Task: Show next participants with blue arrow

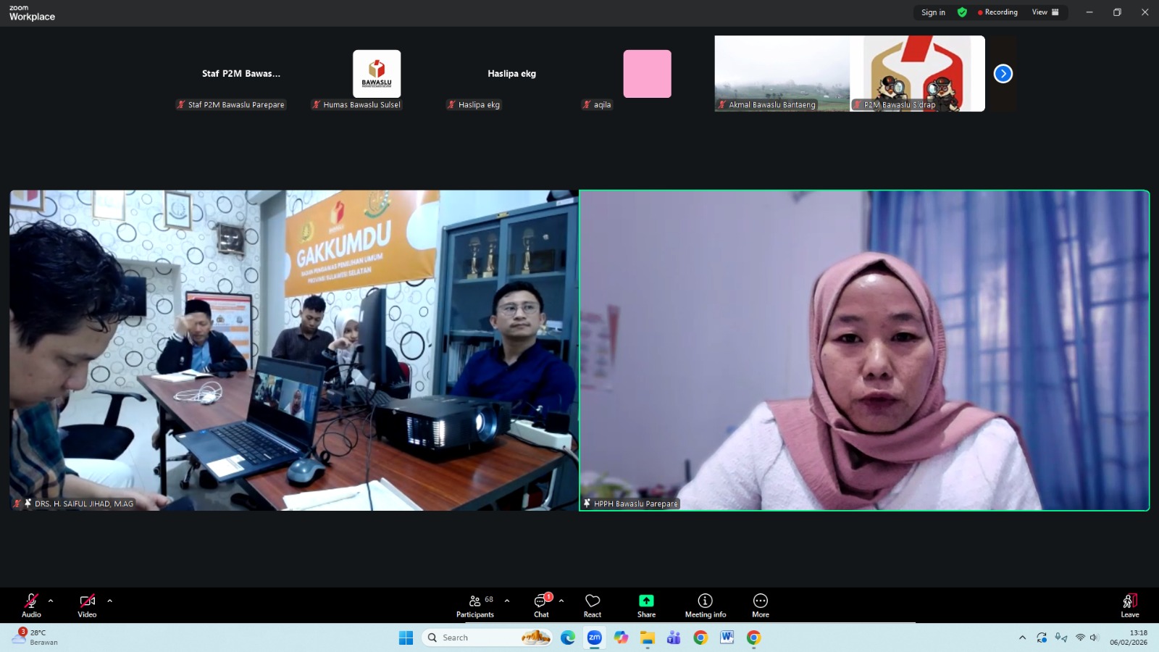Action: tap(1003, 73)
